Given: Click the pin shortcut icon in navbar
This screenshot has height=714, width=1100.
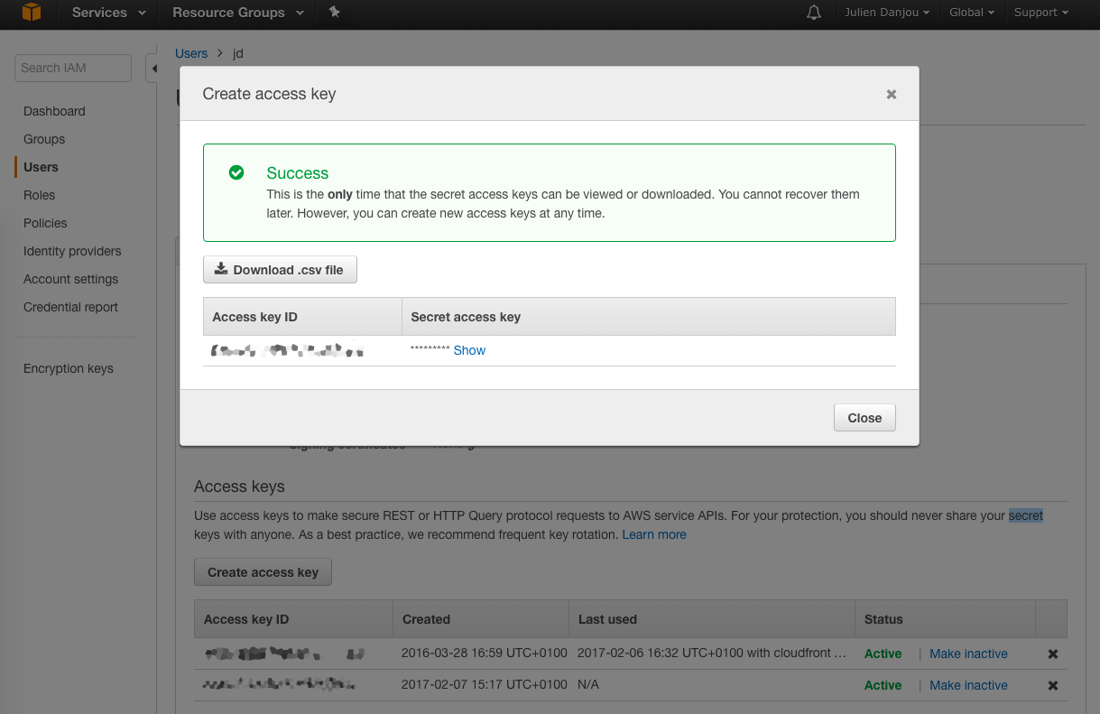Looking at the screenshot, I should click(335, 13).
